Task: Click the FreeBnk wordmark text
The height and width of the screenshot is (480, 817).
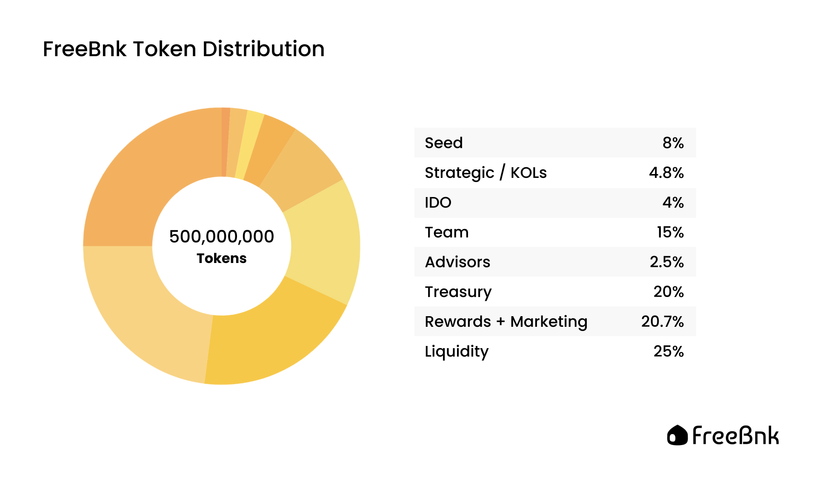Action: point(736,436)
